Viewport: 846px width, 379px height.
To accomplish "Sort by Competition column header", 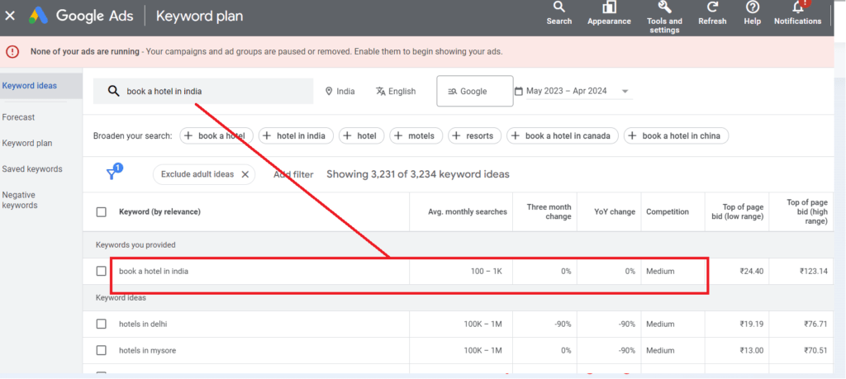I will [668, 212].
